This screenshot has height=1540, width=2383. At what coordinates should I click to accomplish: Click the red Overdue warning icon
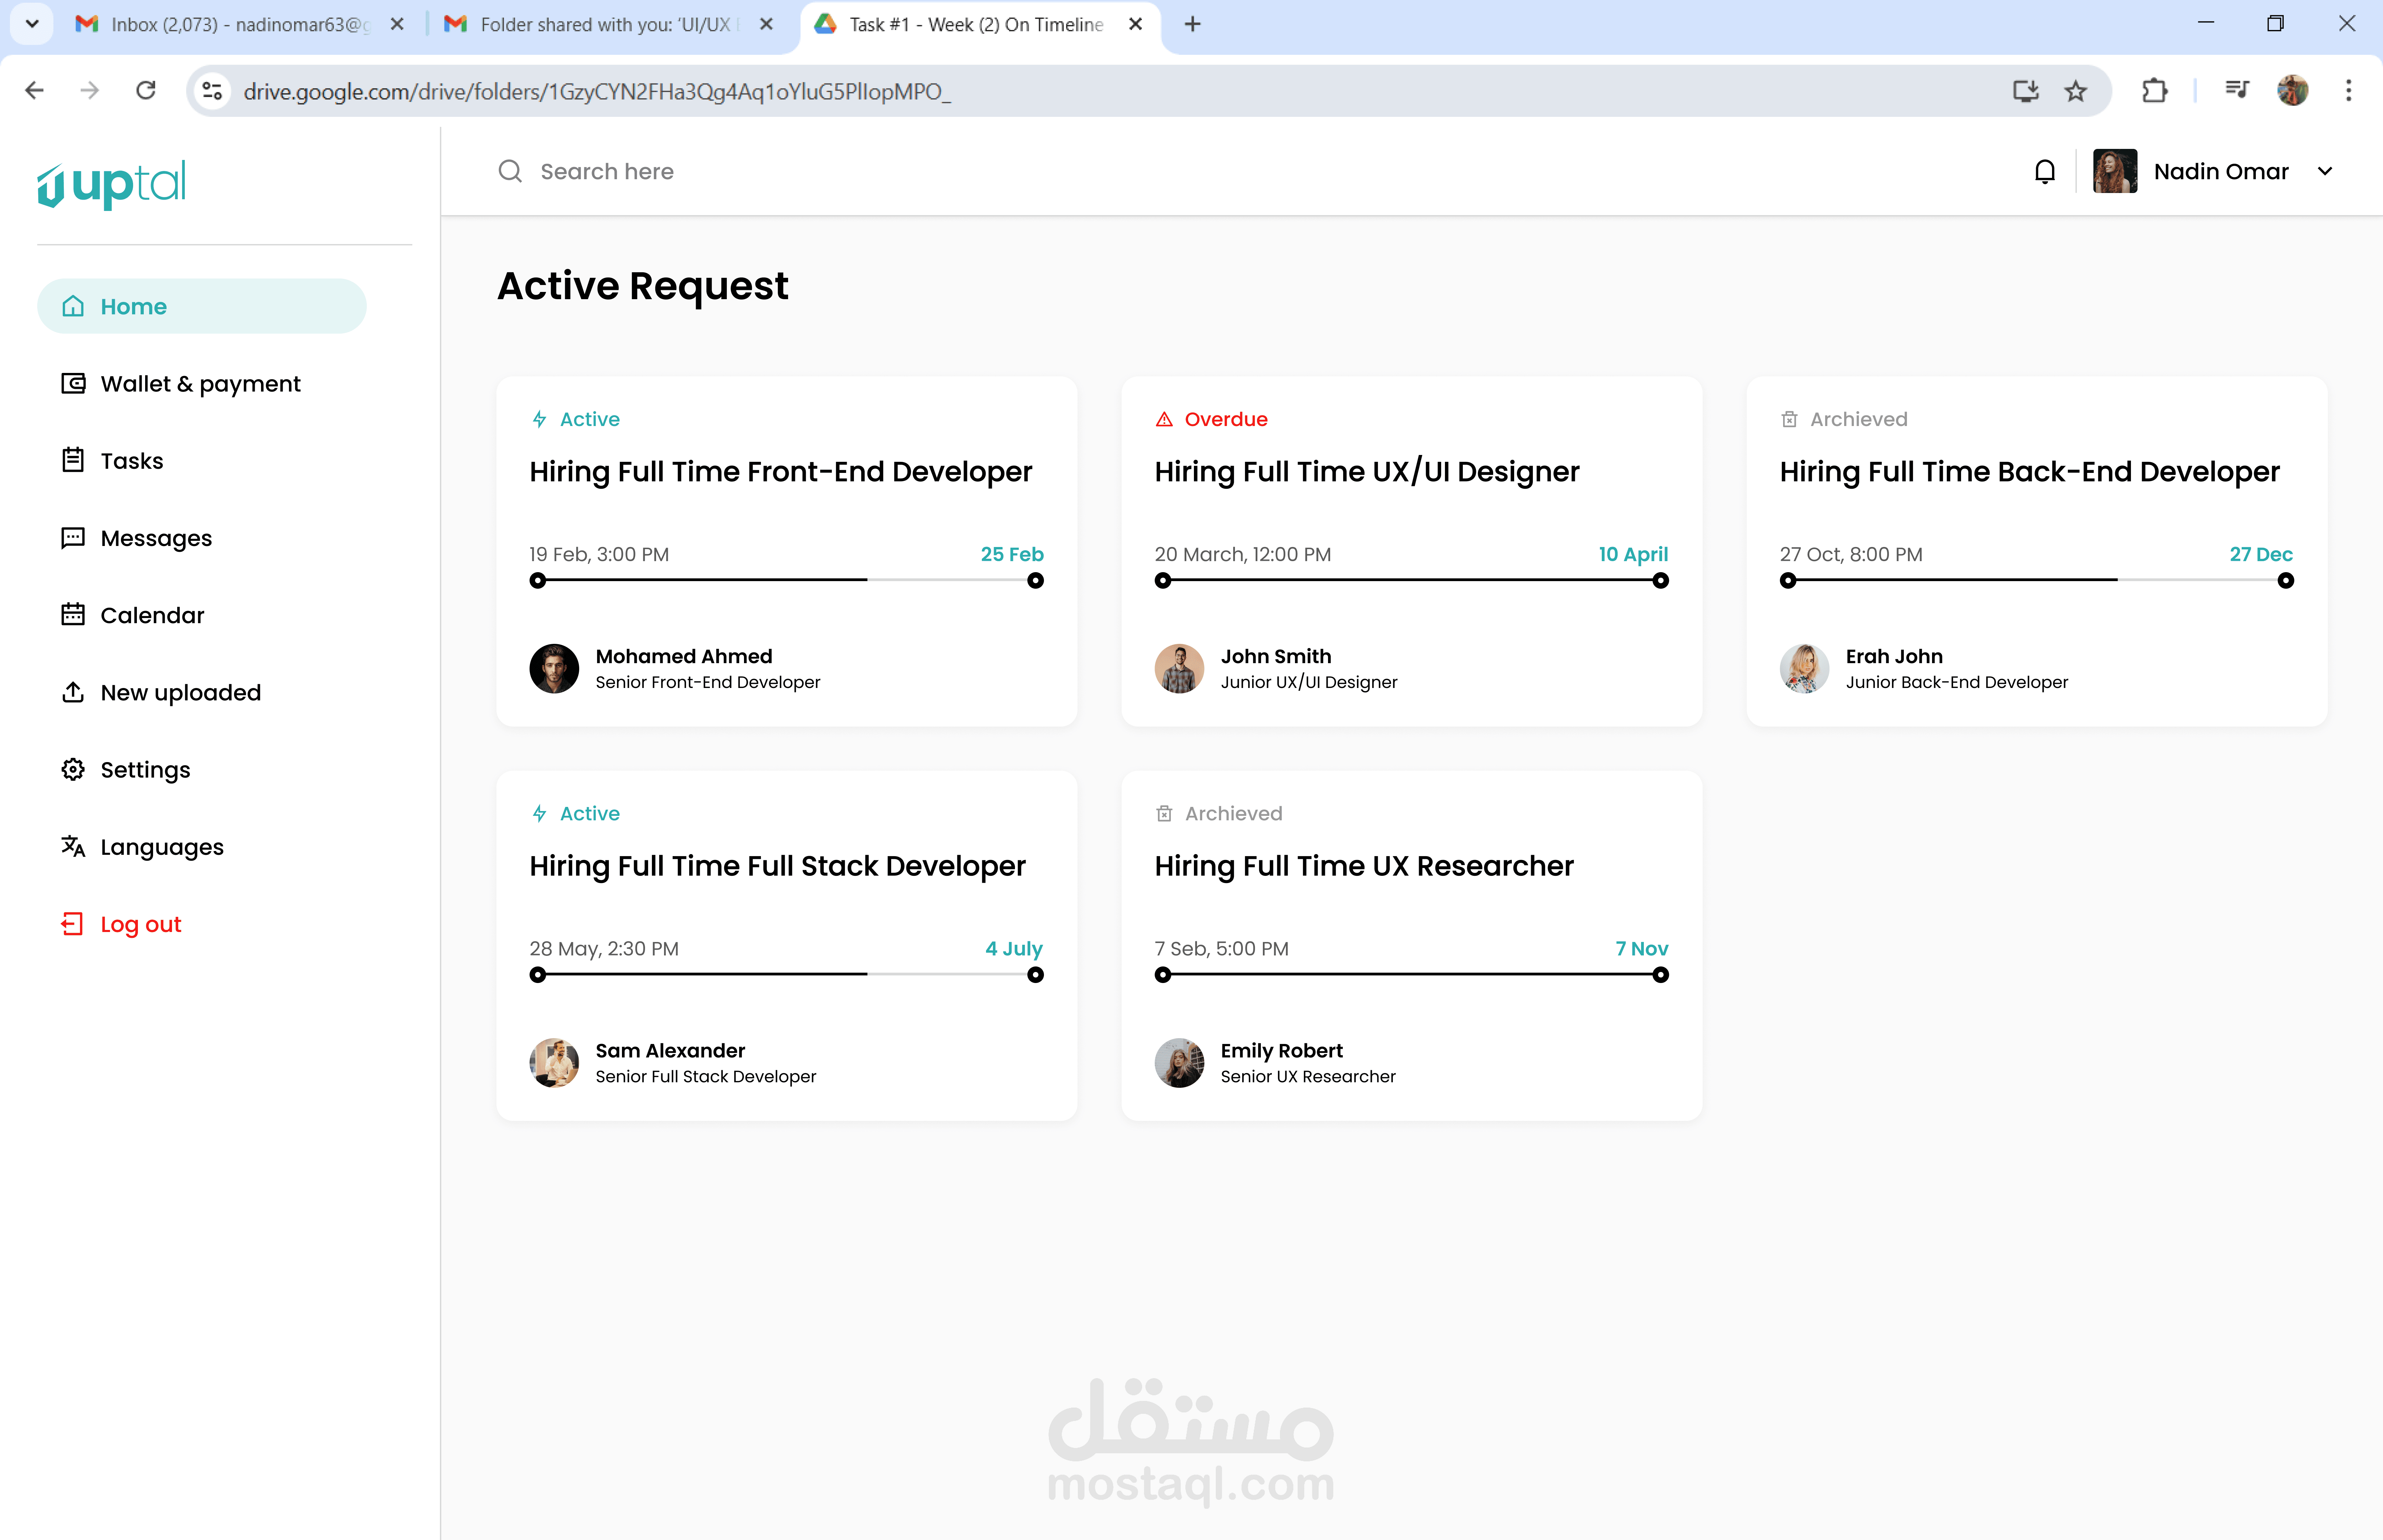tap(1164, 419)
